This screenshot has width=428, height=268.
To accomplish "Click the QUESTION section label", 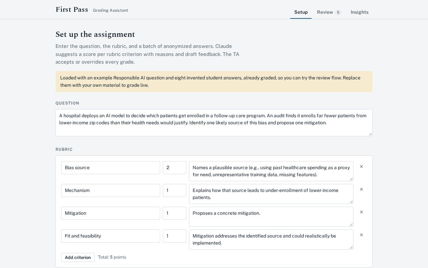I will 67,103.
